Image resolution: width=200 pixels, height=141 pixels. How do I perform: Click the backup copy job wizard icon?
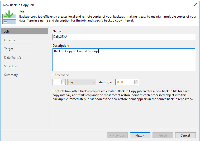[x=9, y=17]
